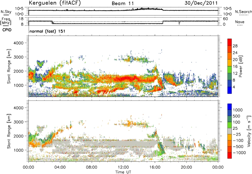Click the blue bottom of power color bar
The image size is (252, 174).
pos(230,90)
